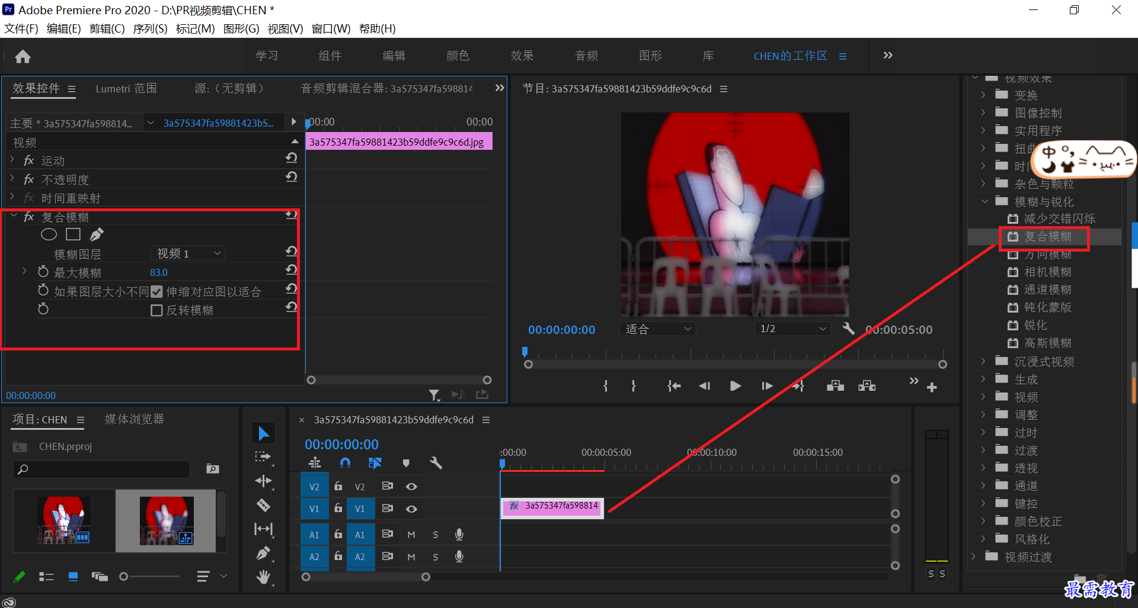Viewport: 1138px width, 608px height.
Task: Toggle linked selection in timeline
Action: (x=375, y=463)
